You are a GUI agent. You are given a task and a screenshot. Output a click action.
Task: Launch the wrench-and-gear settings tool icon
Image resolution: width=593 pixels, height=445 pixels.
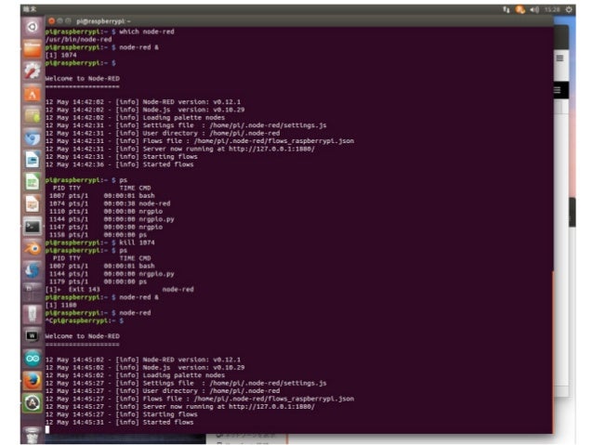click(33, 71)
